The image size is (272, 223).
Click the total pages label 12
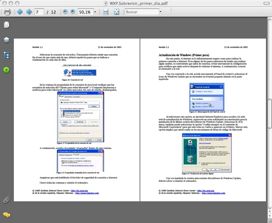click(54, 12)
